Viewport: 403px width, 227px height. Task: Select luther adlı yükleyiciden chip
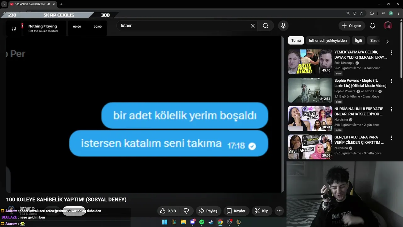328,40
